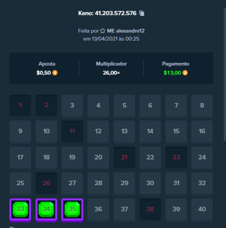Select red-marked tile number 11
This screenshot has width=226, height=228.
72,131
